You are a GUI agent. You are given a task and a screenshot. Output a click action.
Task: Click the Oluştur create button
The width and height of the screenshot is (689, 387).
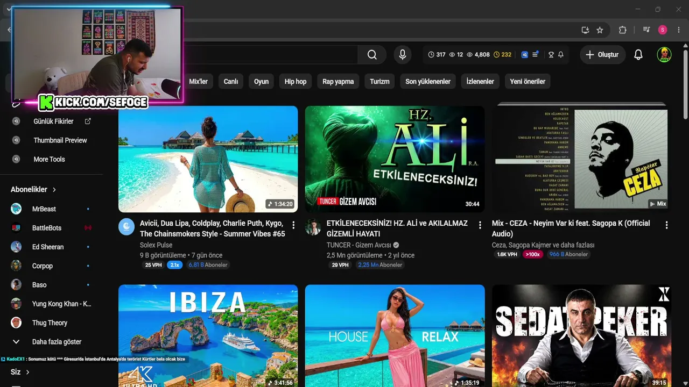pyautogui.click(x=602, y=54)
